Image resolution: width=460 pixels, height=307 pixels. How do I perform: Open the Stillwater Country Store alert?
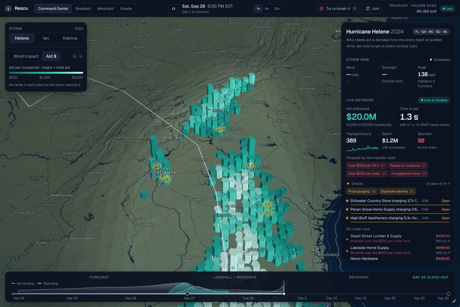click(398, 201)
